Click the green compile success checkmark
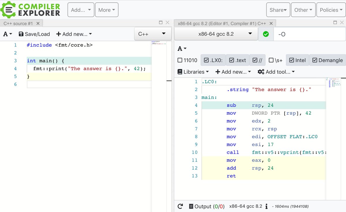The image size is (346, 212). coord(265,34)
